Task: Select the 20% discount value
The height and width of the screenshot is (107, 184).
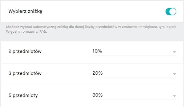Action: click(98, 73)
